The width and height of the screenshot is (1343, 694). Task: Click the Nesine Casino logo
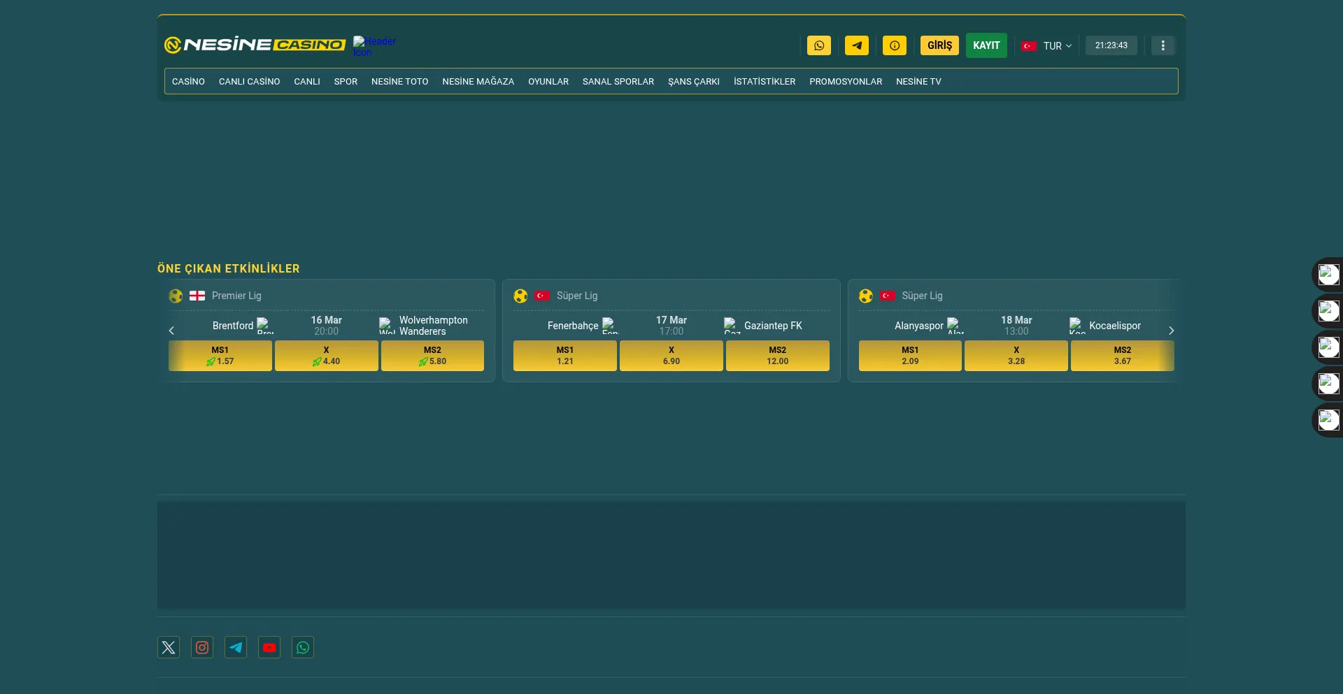[x=255, y=45]
